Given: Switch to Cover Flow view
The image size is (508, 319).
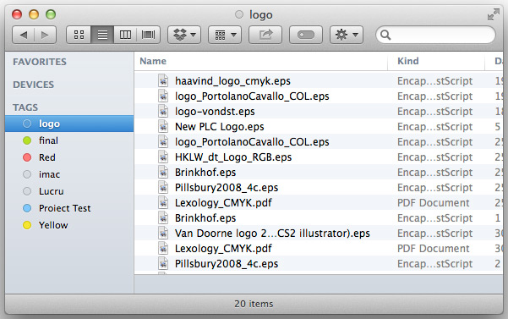Looking at the screenshot, I should (149, 35).
